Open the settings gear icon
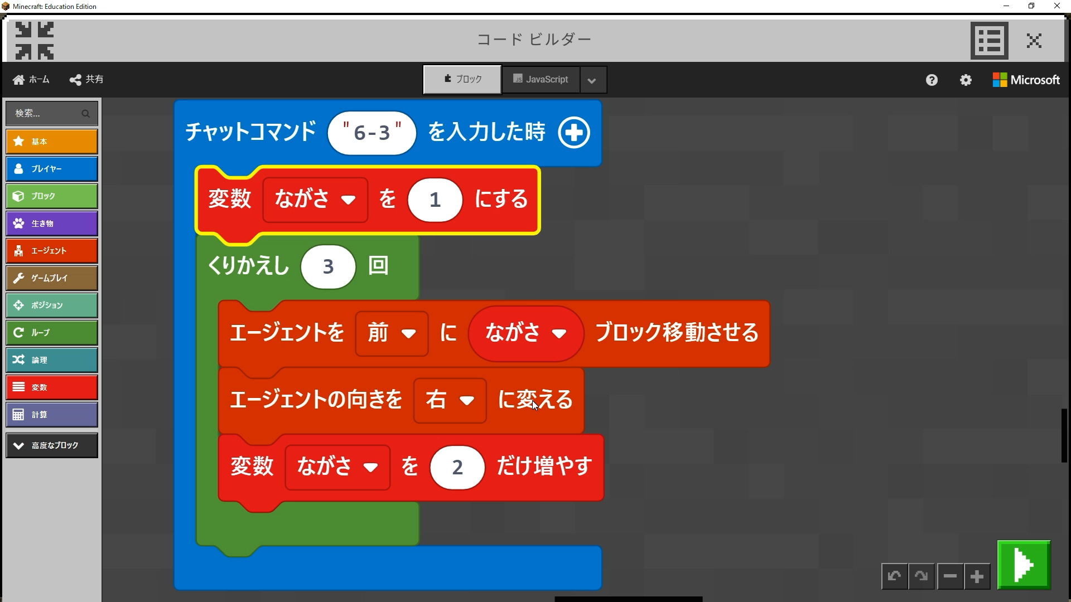The width and height of the screenshot is (1071, 602). (x=966, y=80)
